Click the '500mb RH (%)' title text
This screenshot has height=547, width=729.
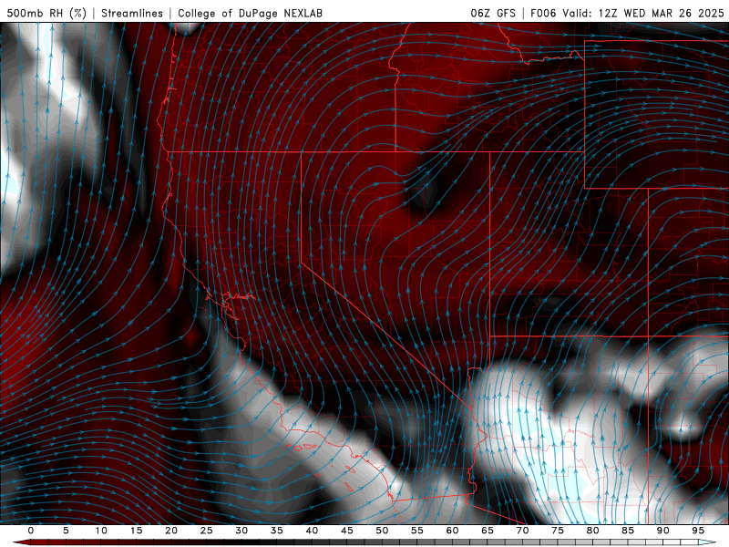pyautogui.click(x=46, y=13)
